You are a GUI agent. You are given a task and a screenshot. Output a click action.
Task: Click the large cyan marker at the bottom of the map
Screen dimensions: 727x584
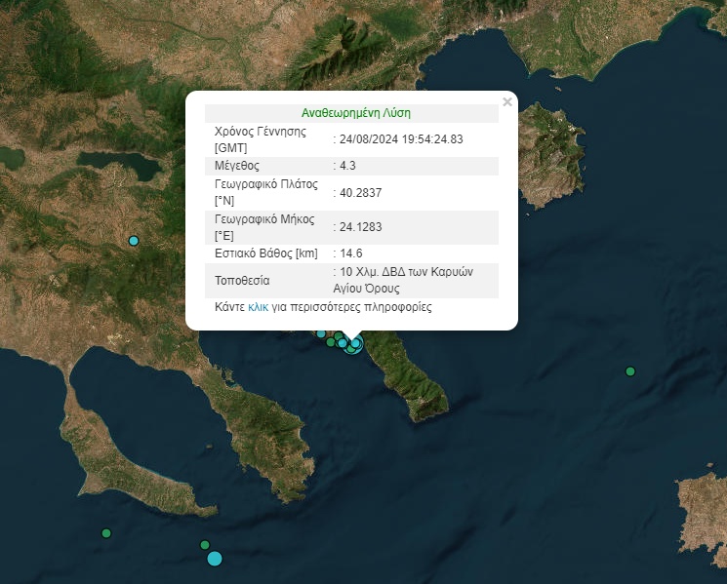215,558
